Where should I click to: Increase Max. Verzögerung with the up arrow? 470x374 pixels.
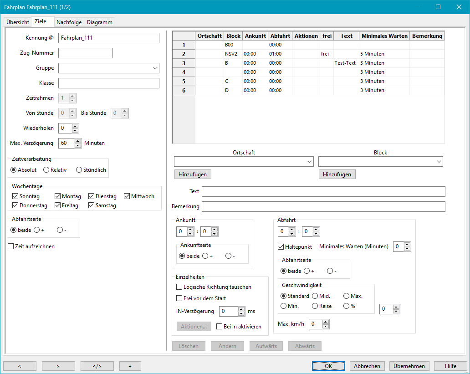click(x=78, y=141)
